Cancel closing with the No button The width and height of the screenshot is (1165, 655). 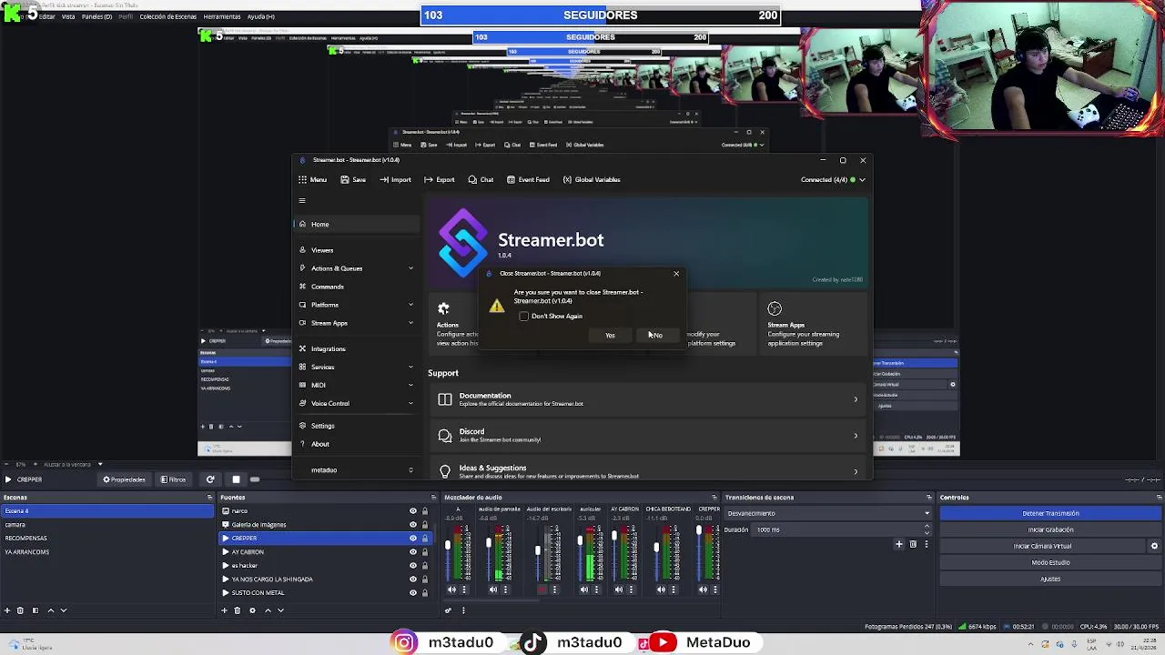point(656,336)
